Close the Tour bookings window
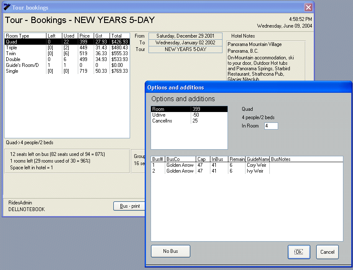 [x=308, y=8]
